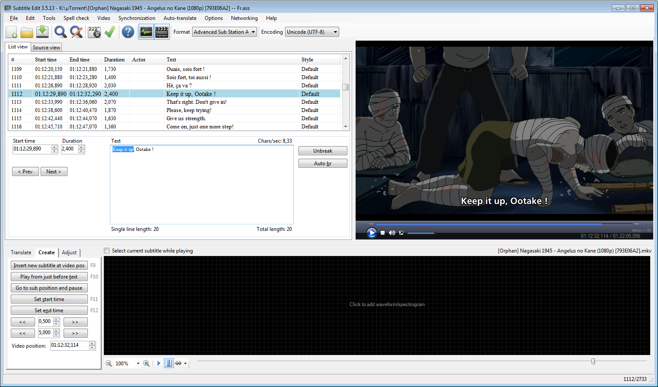This screenshot has width=658, height=387.
Task: Open the Help menu
Action: click(x=271, y=18)
